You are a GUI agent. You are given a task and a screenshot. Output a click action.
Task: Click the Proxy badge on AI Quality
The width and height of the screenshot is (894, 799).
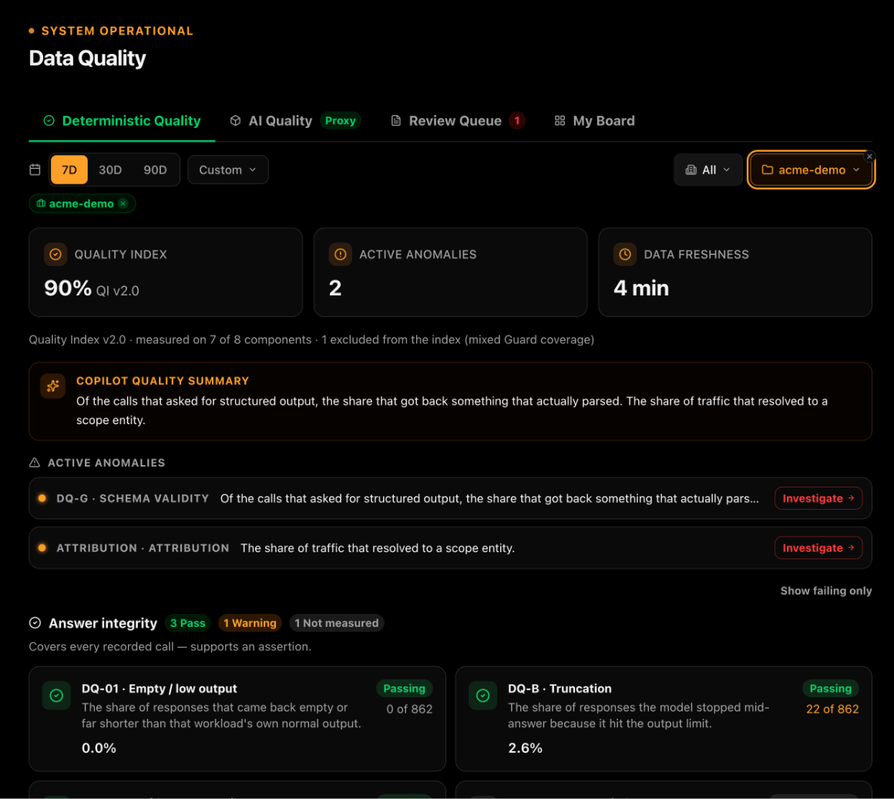tap(341, 121)
